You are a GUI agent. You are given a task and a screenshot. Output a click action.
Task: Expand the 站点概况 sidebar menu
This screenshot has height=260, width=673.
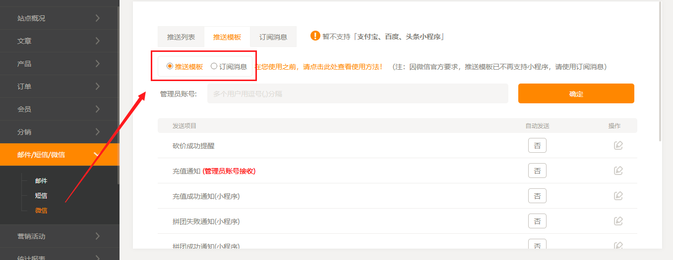[59, 18]
